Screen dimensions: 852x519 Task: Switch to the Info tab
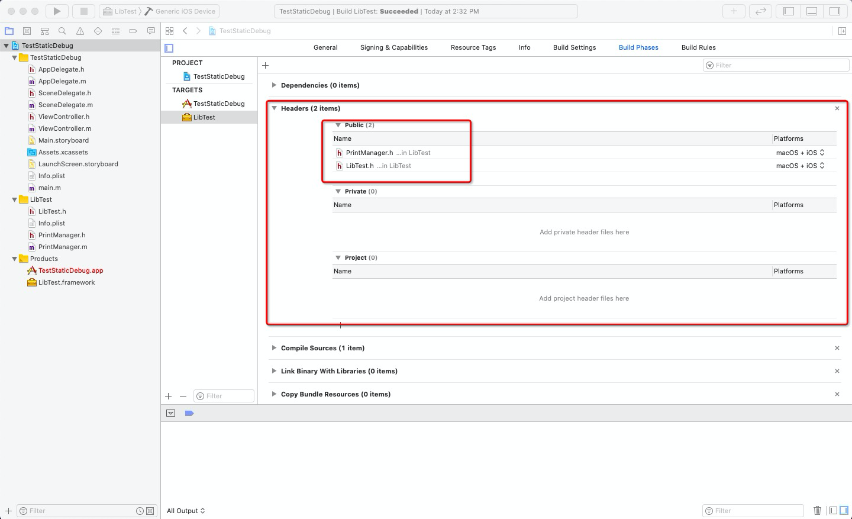pos(525,47)
